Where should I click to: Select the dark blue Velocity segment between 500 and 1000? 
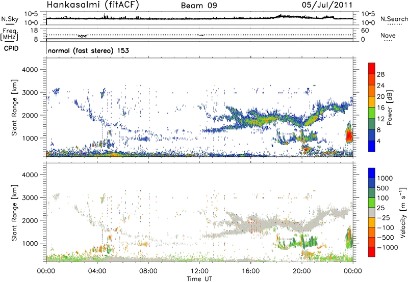click(372, 183)
